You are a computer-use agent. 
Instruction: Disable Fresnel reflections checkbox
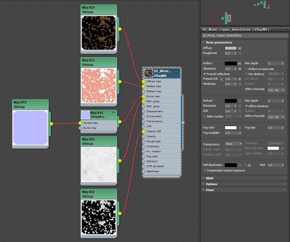click(204, 74)
